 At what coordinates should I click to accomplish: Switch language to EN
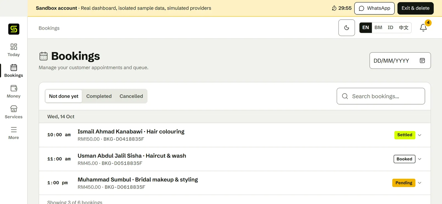point(365,28)
